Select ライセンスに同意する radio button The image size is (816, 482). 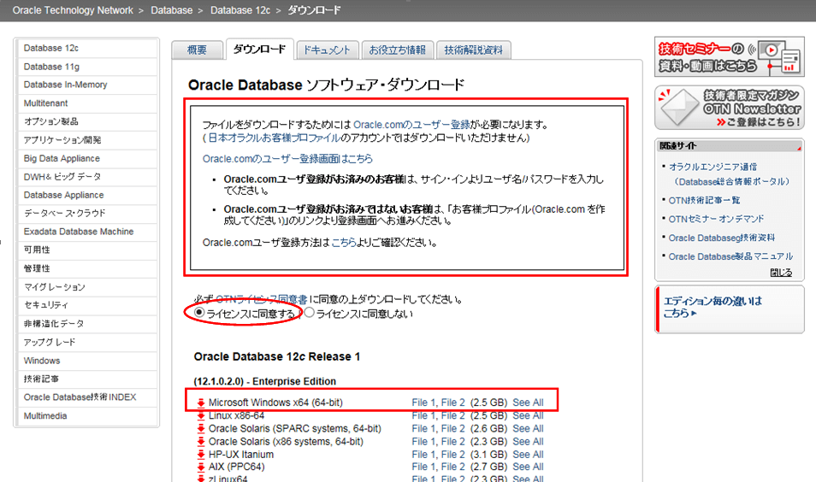coord(199,313)
